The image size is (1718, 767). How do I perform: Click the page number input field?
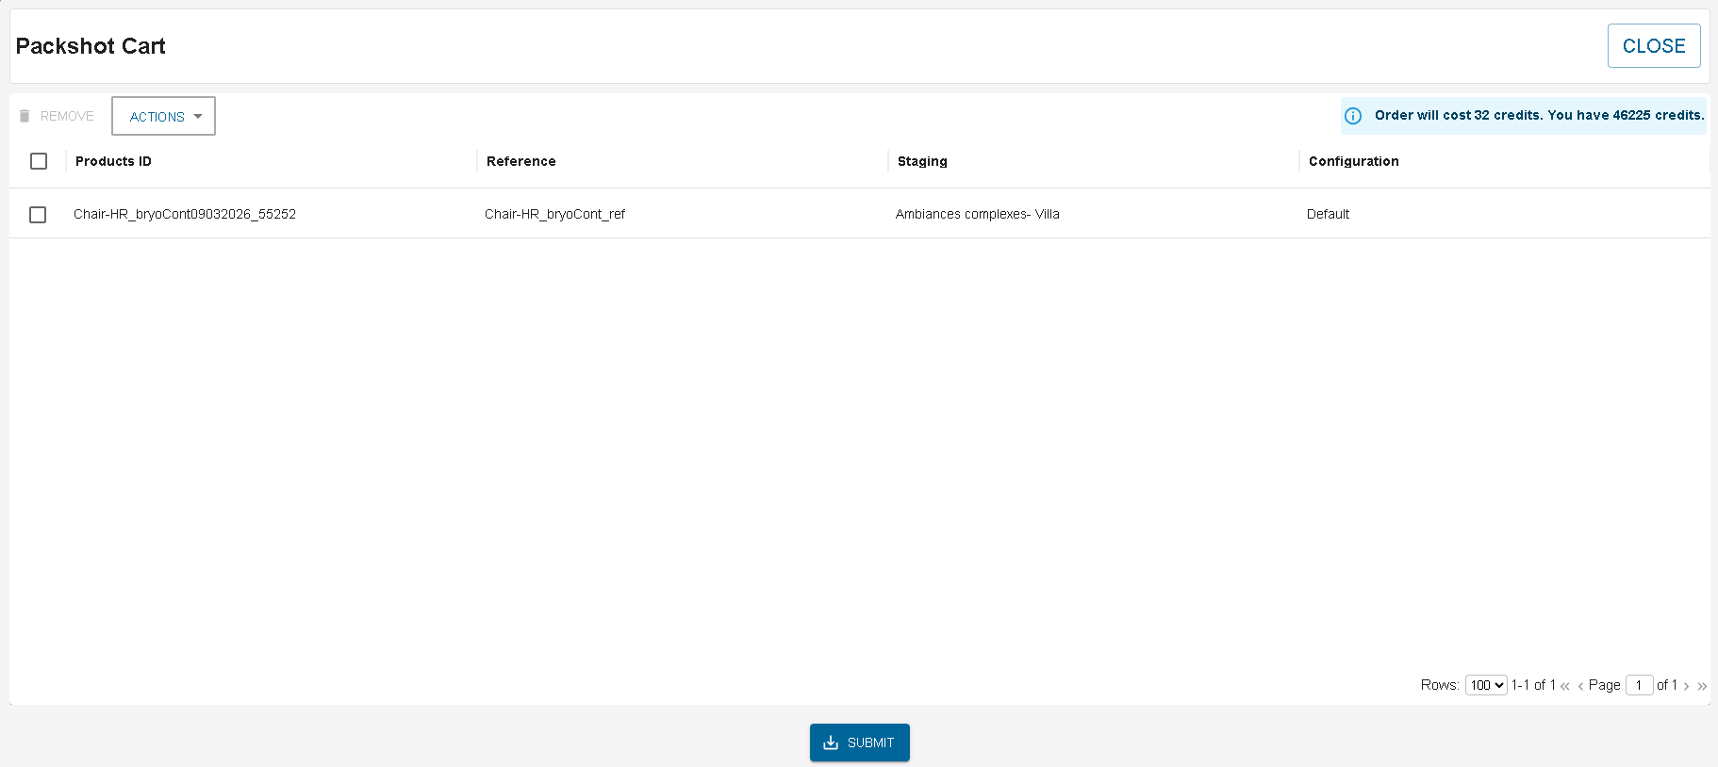[1639, 685]
